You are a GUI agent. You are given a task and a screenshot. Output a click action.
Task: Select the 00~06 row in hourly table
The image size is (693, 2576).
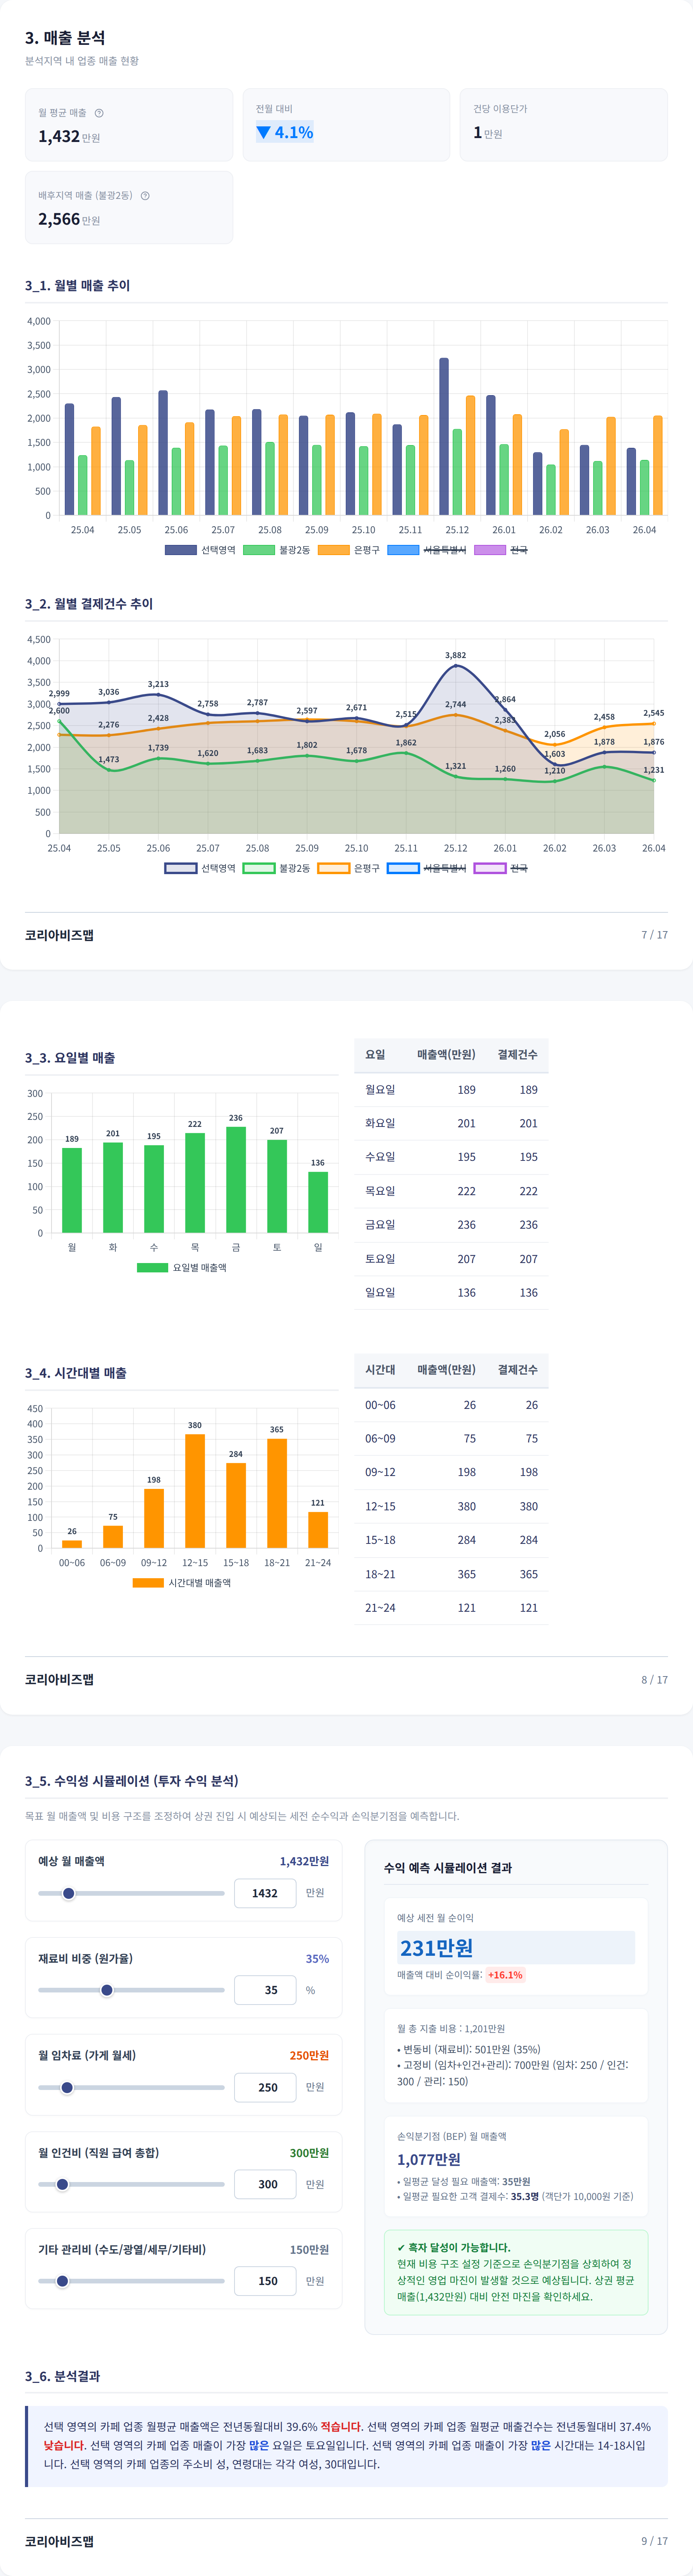click(451, 1405)
